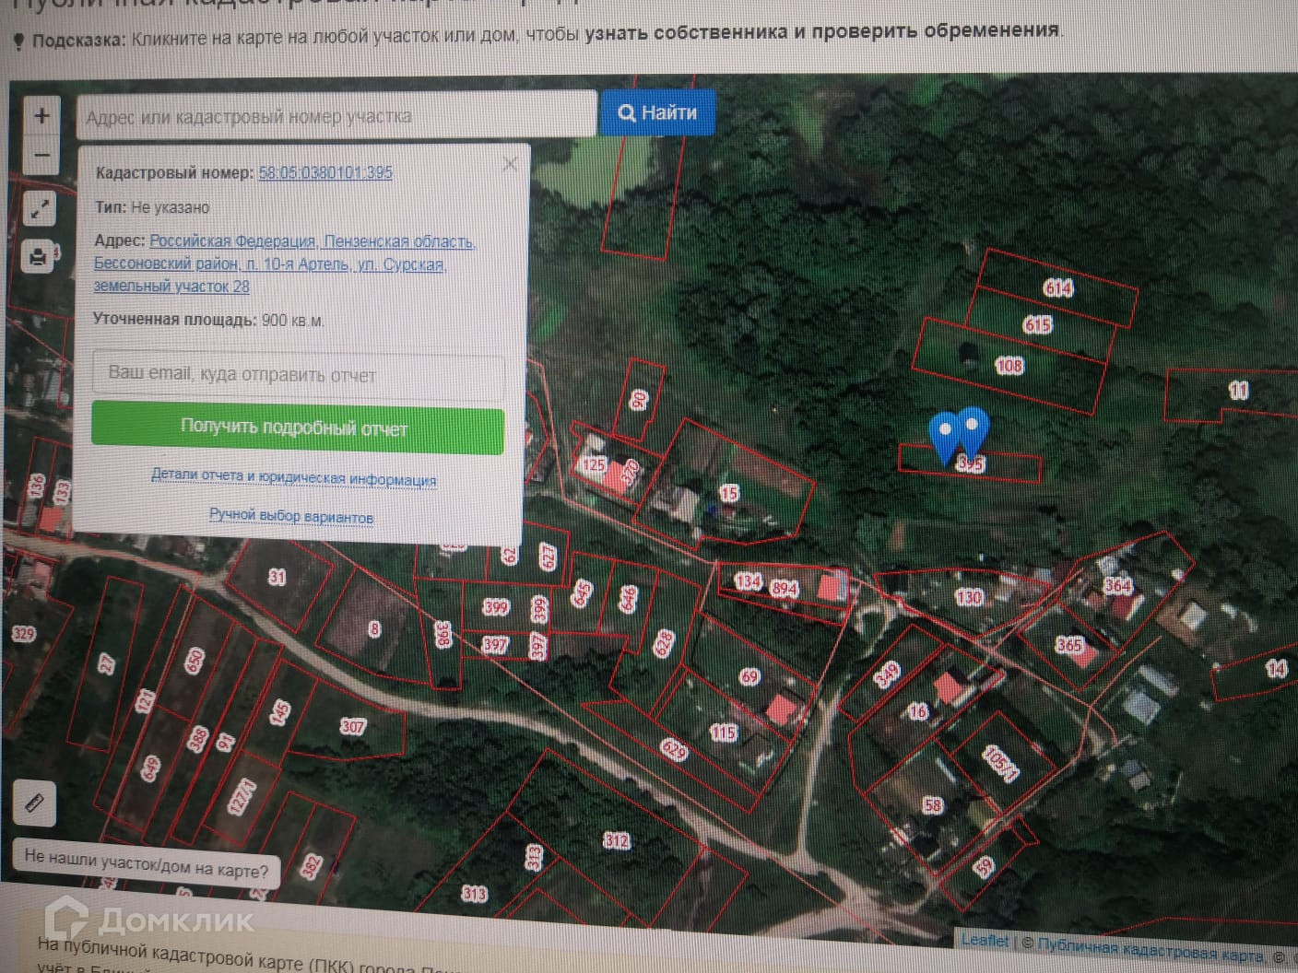The height and width of the screenshot is (973, 1298).
Task: Click Не нашли участок/дом на карте button
Action: click(146, 863)
